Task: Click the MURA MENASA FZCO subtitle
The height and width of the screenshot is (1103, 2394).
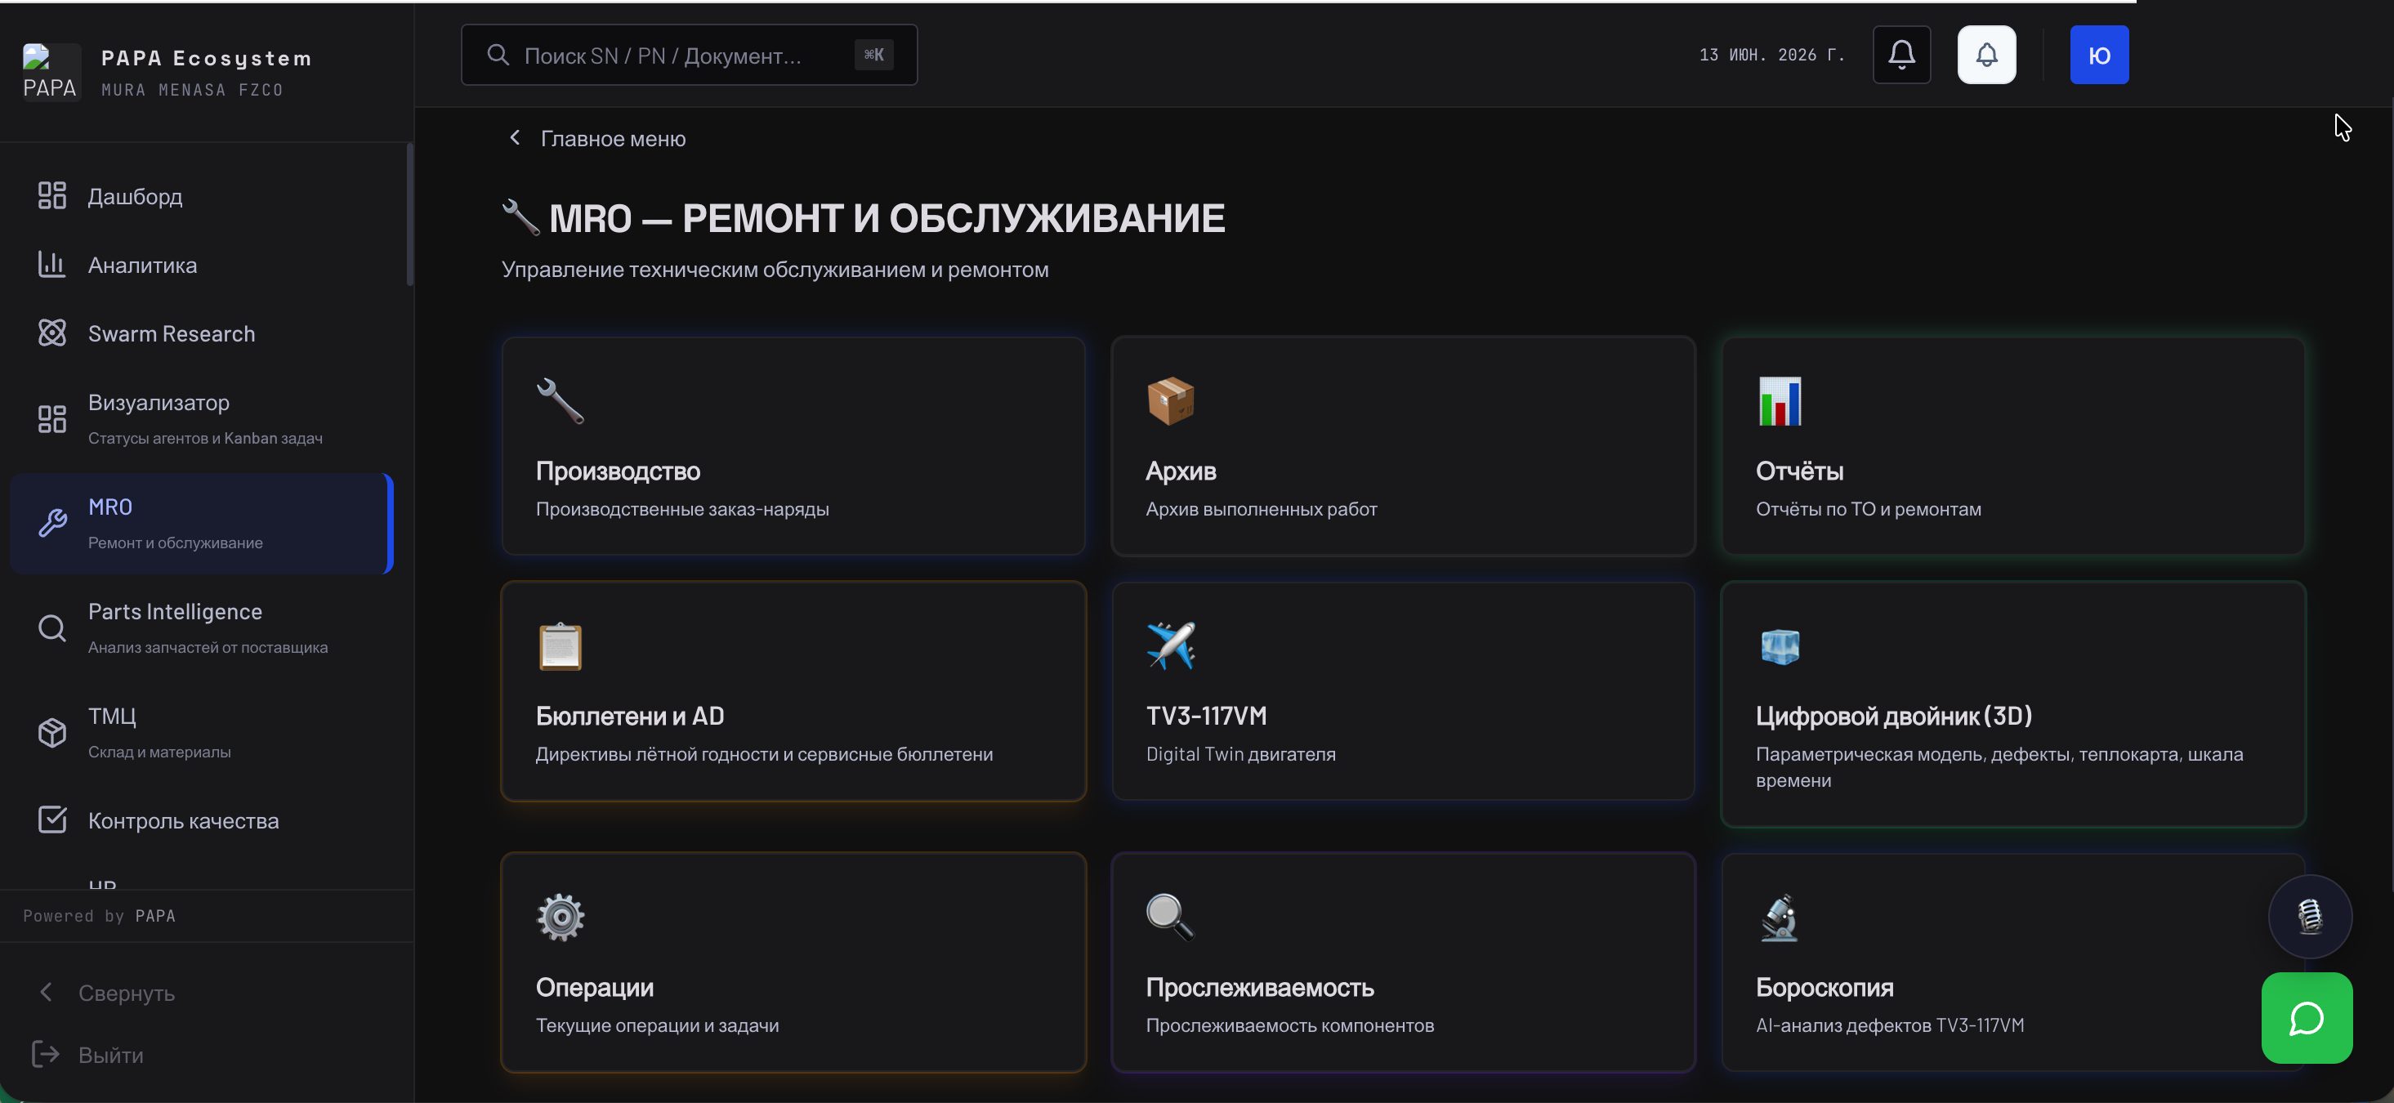Action: (192, 90)
